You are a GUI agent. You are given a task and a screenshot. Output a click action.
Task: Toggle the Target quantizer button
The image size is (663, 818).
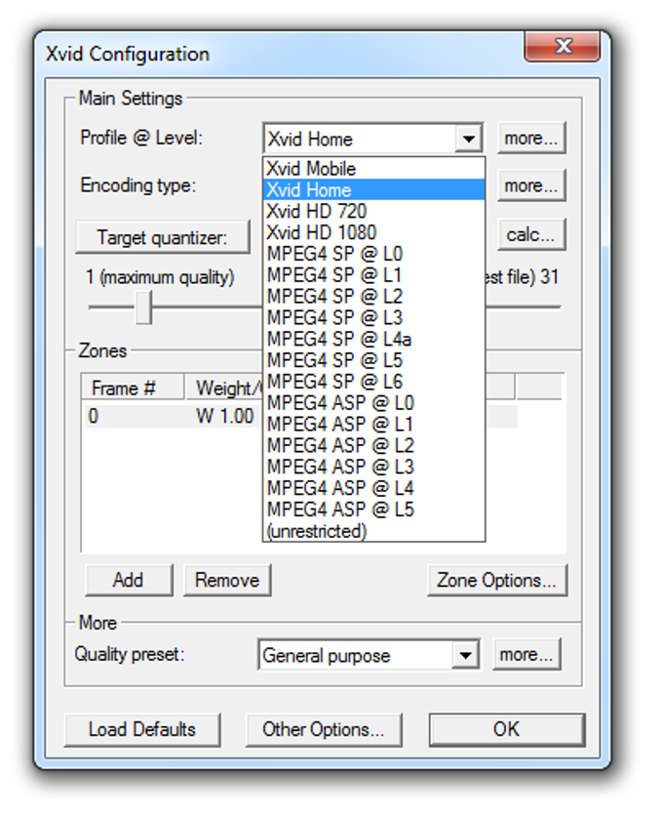point(163,237)
